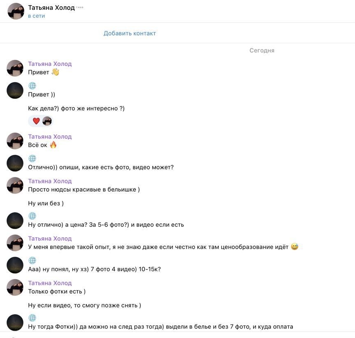Click globe icon above the Ну отлично) а цена message
Image resolution: width=355 pixels, height=338 pixels.
click(32, 216)
